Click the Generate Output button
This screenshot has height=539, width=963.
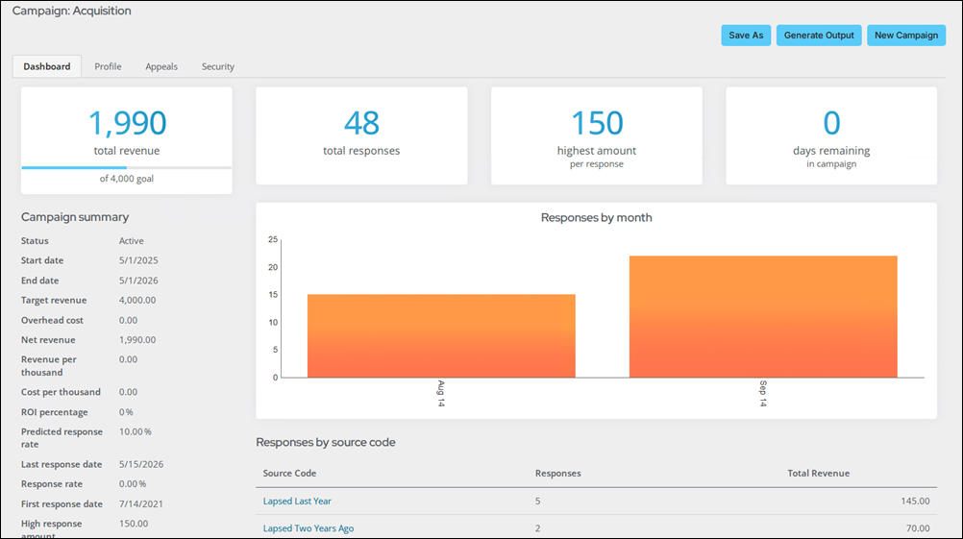click(819, 35)
